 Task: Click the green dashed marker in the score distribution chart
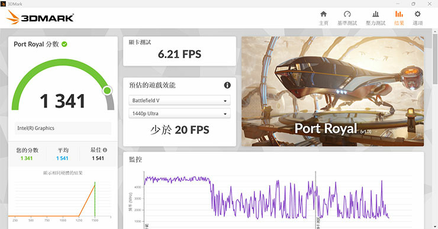coord(95,199)
